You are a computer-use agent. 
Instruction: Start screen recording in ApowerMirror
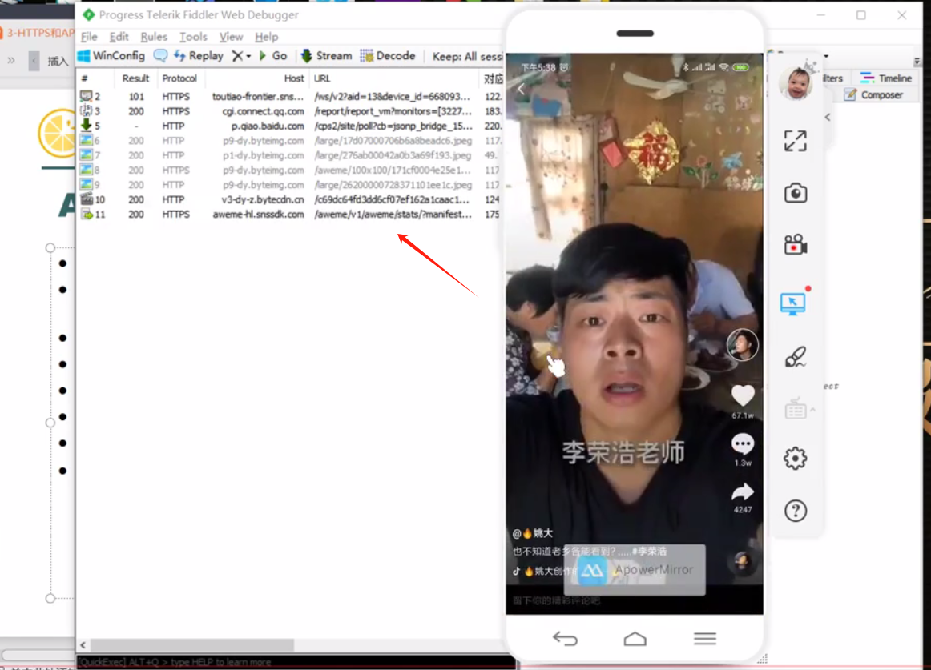795,244
